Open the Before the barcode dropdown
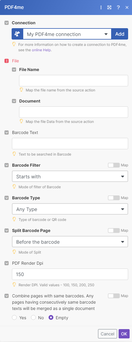Image resolution: width=132 pixels, height=342 pixels. tap(70, 242)
